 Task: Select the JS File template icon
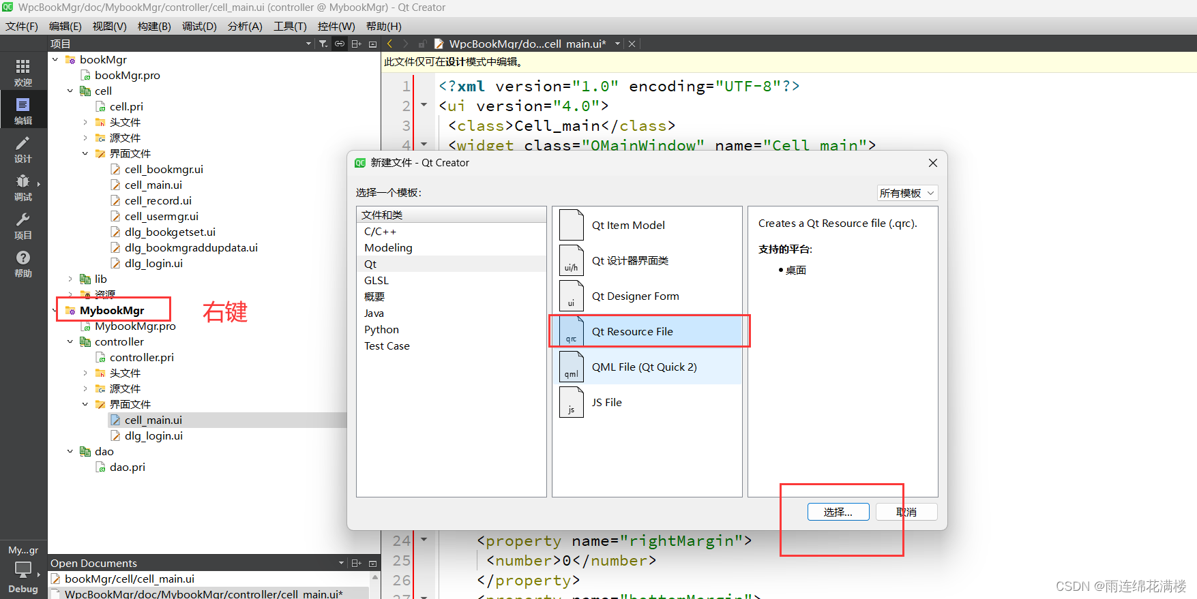(x=572, y=402)
